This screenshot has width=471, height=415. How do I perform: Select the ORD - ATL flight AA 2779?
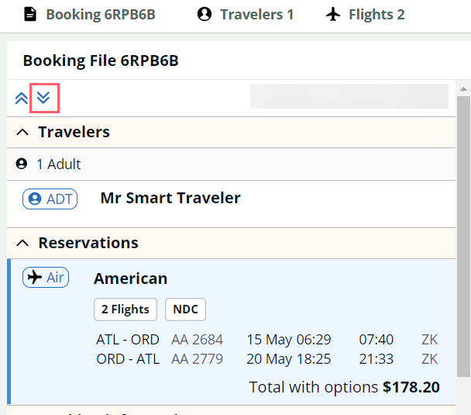pyautogui.click(x=267, y=359)
